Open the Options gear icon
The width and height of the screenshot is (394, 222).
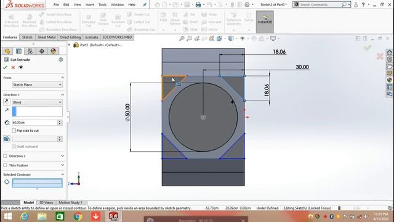pos(247,4)
